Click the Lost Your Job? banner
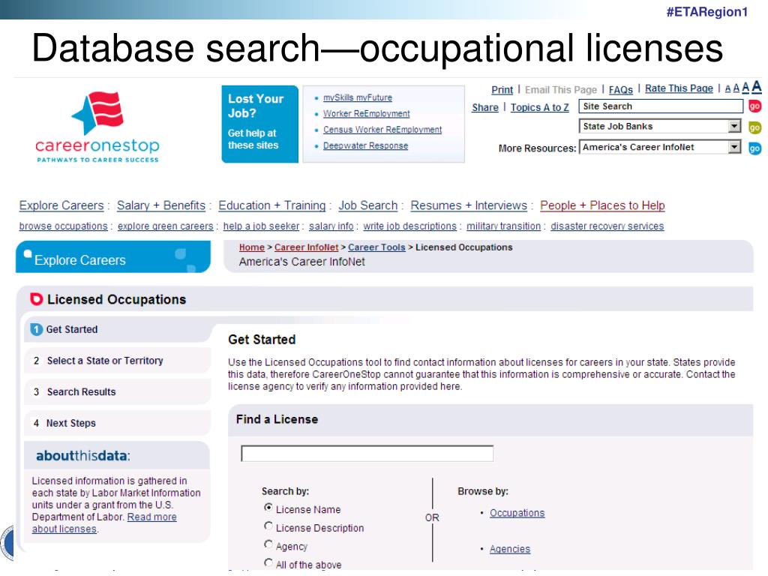This screenshot has height=576, width=768. pos(259,124)
